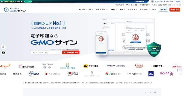Click the DAISO pink logo
This screenshot has width=184, height=96.
[x=166, y=74]
